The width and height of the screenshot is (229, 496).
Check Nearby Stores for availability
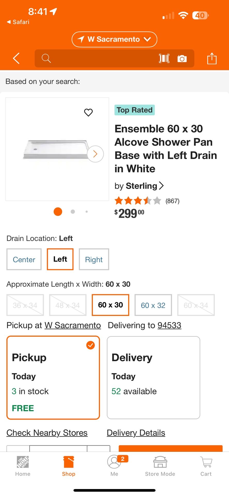point(47,432)
